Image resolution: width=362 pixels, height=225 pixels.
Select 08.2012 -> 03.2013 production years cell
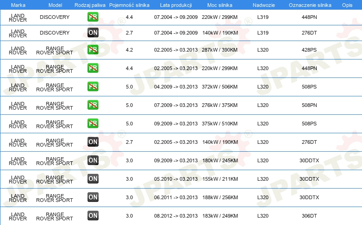[176, 216]
